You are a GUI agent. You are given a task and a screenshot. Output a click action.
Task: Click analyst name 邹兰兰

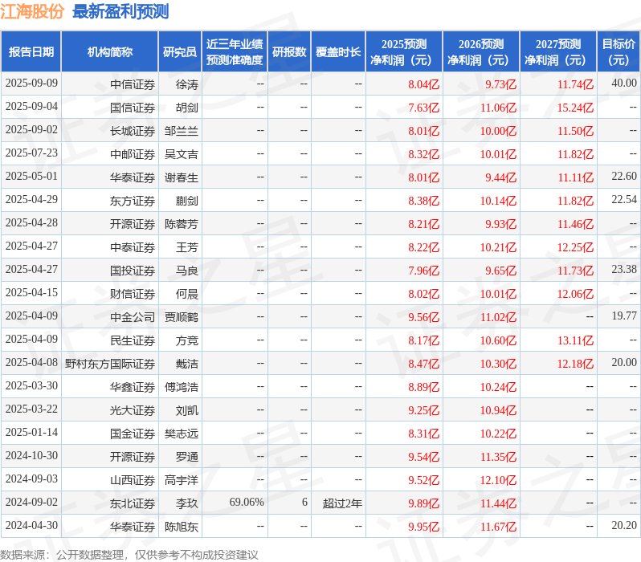click(181, 131)
